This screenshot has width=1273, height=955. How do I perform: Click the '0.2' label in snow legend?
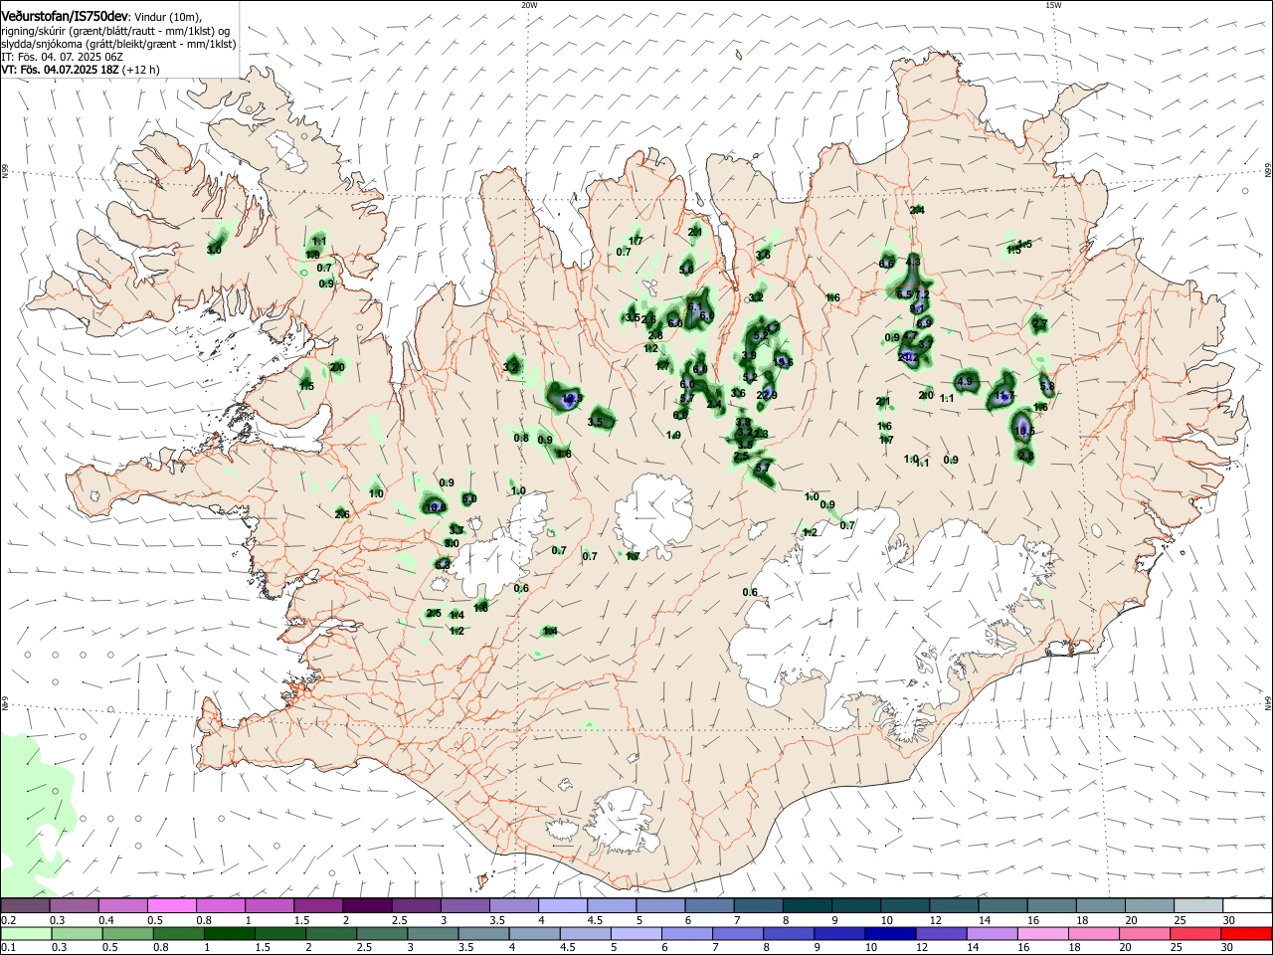point(9,920)
